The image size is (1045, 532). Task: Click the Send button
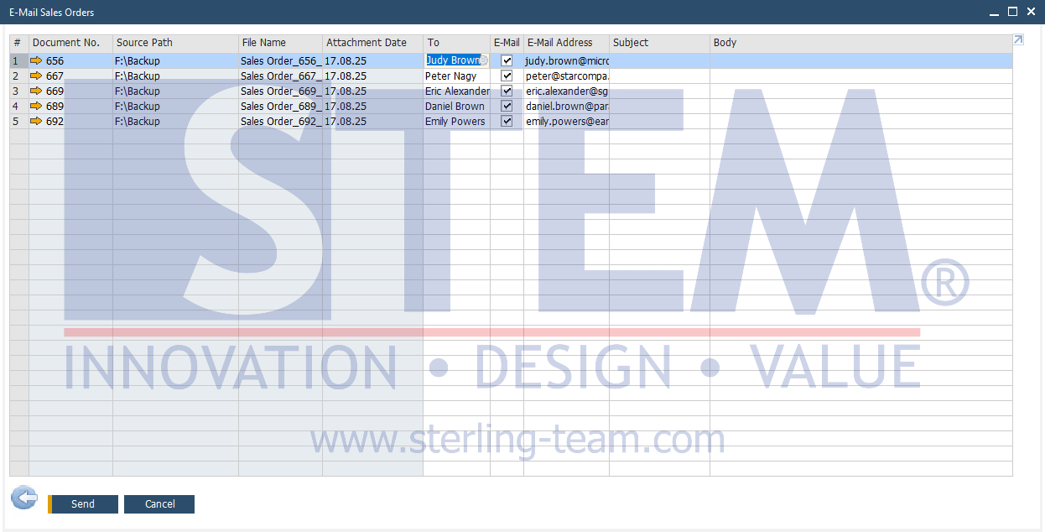[x=83, y=504]
